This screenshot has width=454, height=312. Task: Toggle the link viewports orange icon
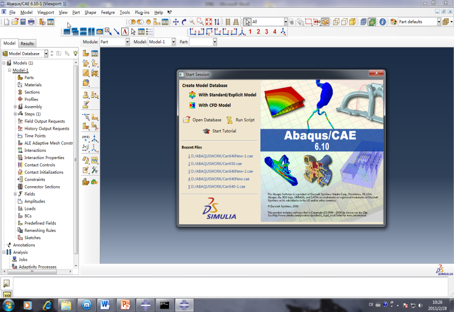point(100,32)
